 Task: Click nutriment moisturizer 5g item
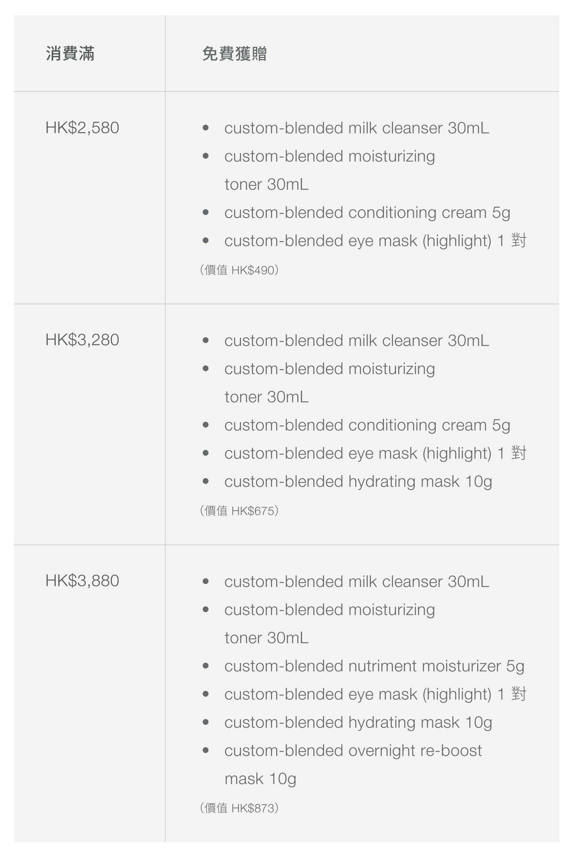(x=374, y=666)
